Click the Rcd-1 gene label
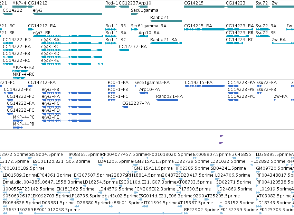This screenshot has width=294, height=215. (x=112, y=3)
